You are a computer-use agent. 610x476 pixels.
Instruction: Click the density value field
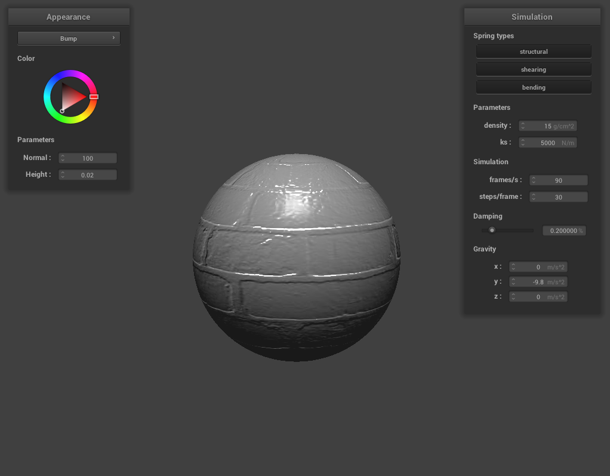548,125
